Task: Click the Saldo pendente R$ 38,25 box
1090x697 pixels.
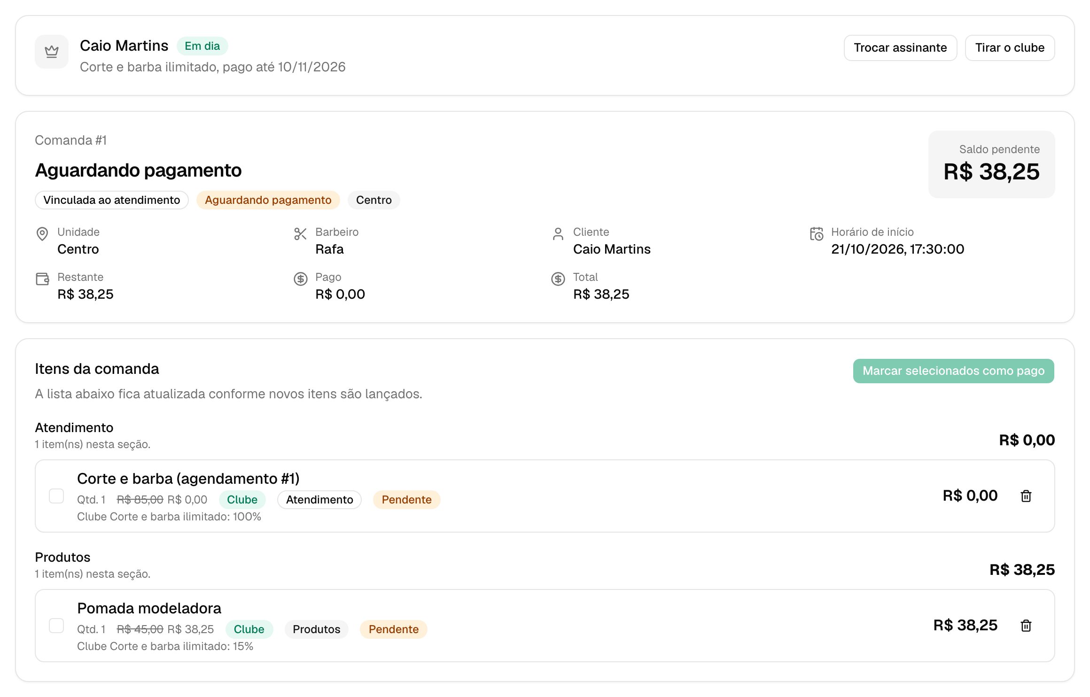Action: pyautogui.click(x=991, y=164)
